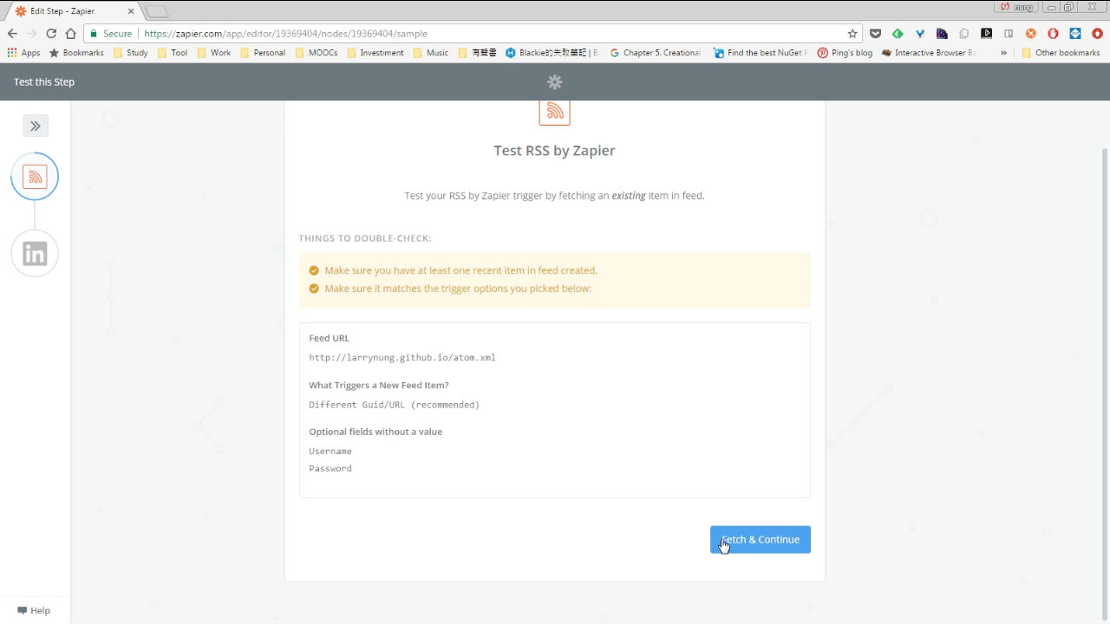This screenshot has height=624, width=1110.
Task: Open the Personal bookmark folder
Action: tap(263, 52)
